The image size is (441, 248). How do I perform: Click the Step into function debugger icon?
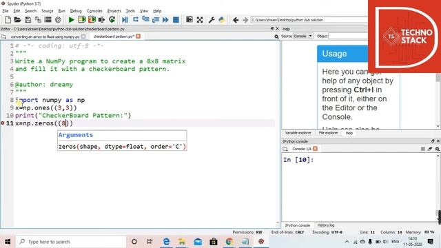pos(145,20)
